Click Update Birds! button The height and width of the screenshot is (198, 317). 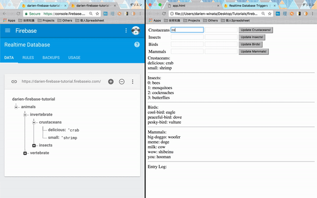coord(250,44)
